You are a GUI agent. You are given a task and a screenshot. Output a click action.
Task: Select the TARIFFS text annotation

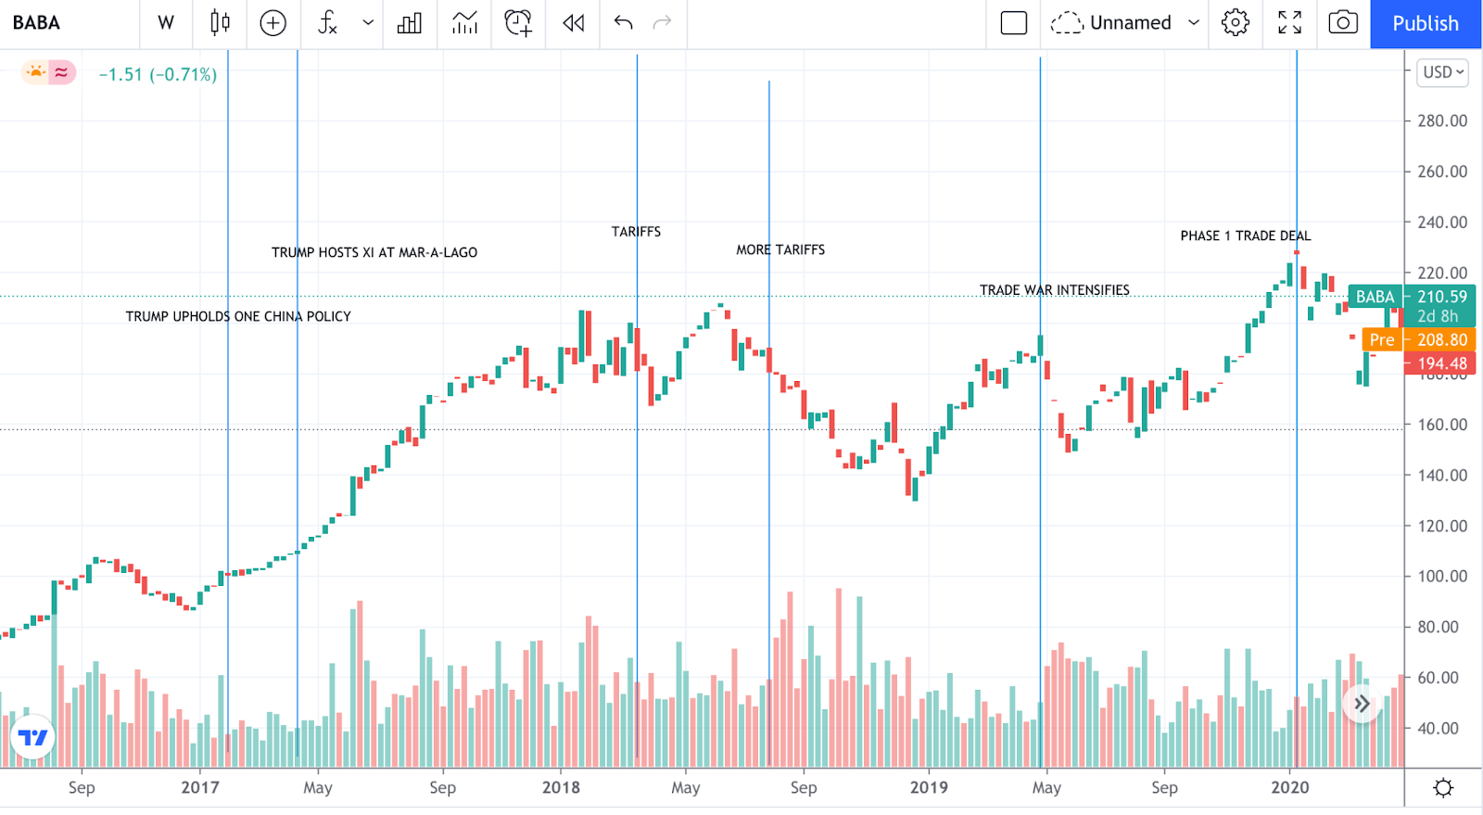coord(636,232)
